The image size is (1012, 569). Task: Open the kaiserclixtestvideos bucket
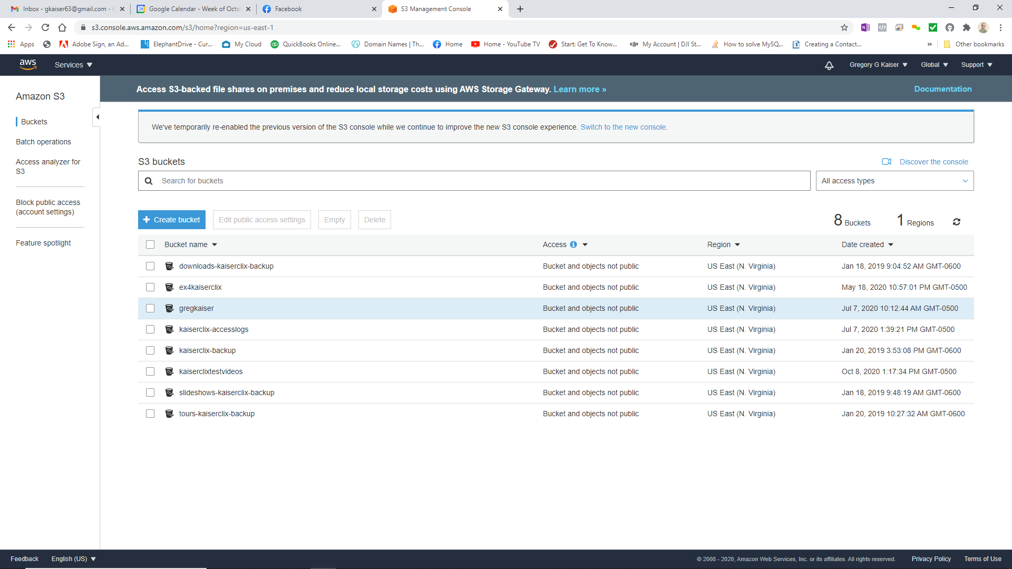[211, 371]
